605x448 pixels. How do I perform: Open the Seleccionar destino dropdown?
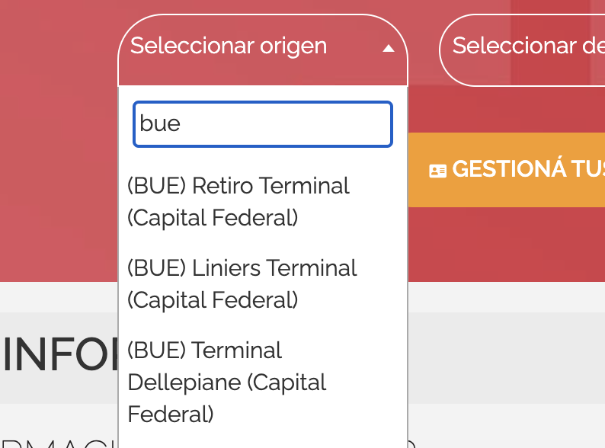[x=522, y=50]
